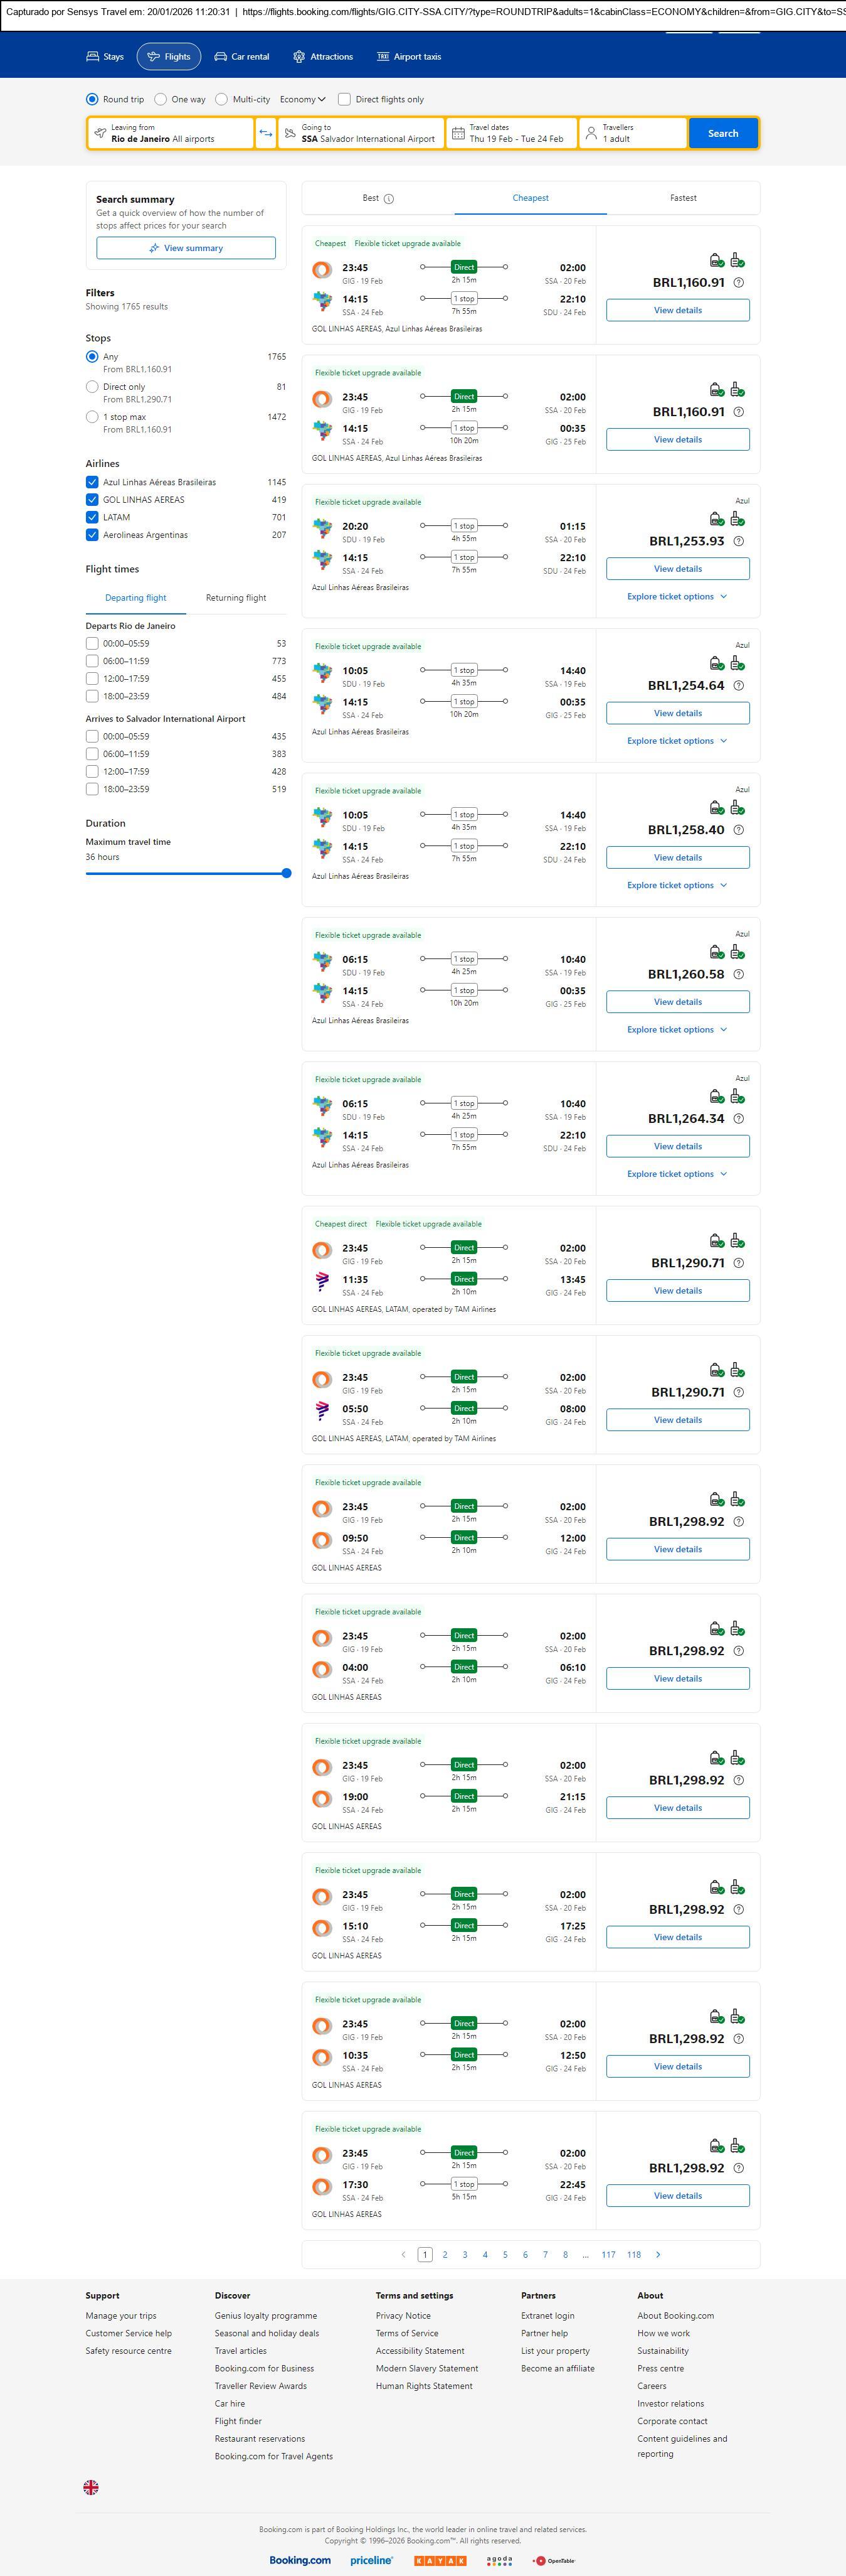Image resolution: width=846 pixels, height=2576 pixels.
Task: Click the price info icon beside BRL1,253.93
Action: pyautogui.click(x=738, y=541)
